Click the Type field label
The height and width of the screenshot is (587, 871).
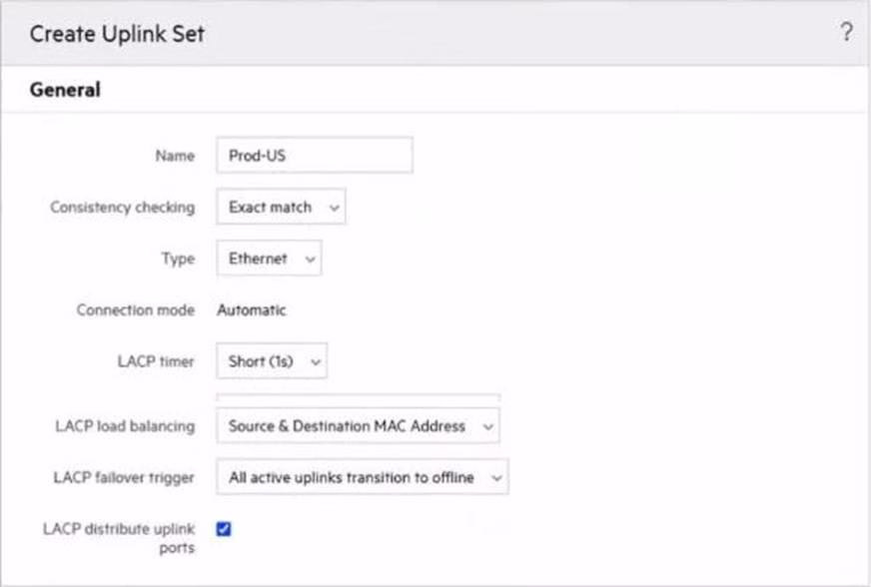pyautogui.click(x=178, y=259)
